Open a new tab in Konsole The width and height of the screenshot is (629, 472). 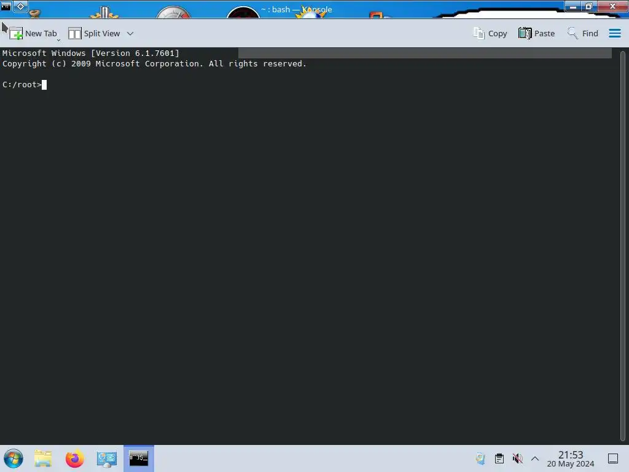[33, 34]
